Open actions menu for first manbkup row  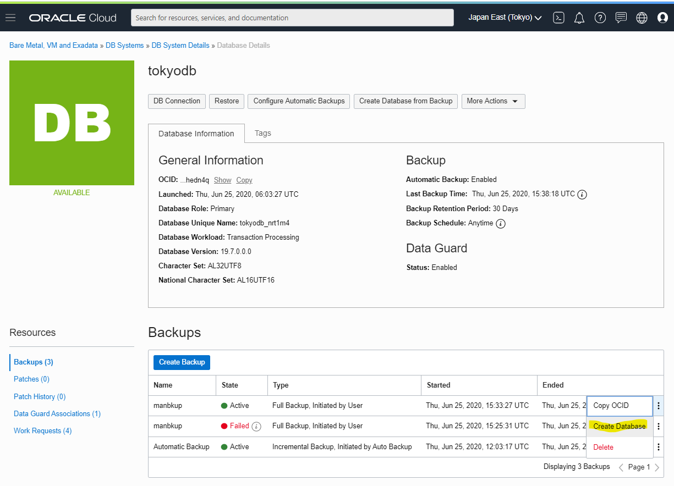[659, 406]
